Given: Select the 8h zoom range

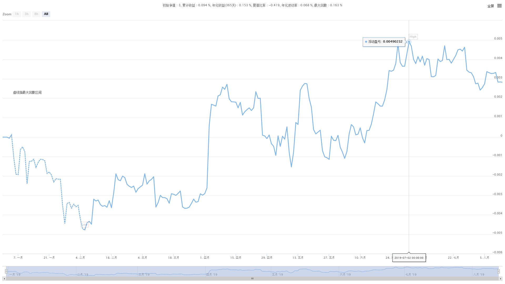Looking at the screenshot, I should pyautogui.click(x=36, y=14).
